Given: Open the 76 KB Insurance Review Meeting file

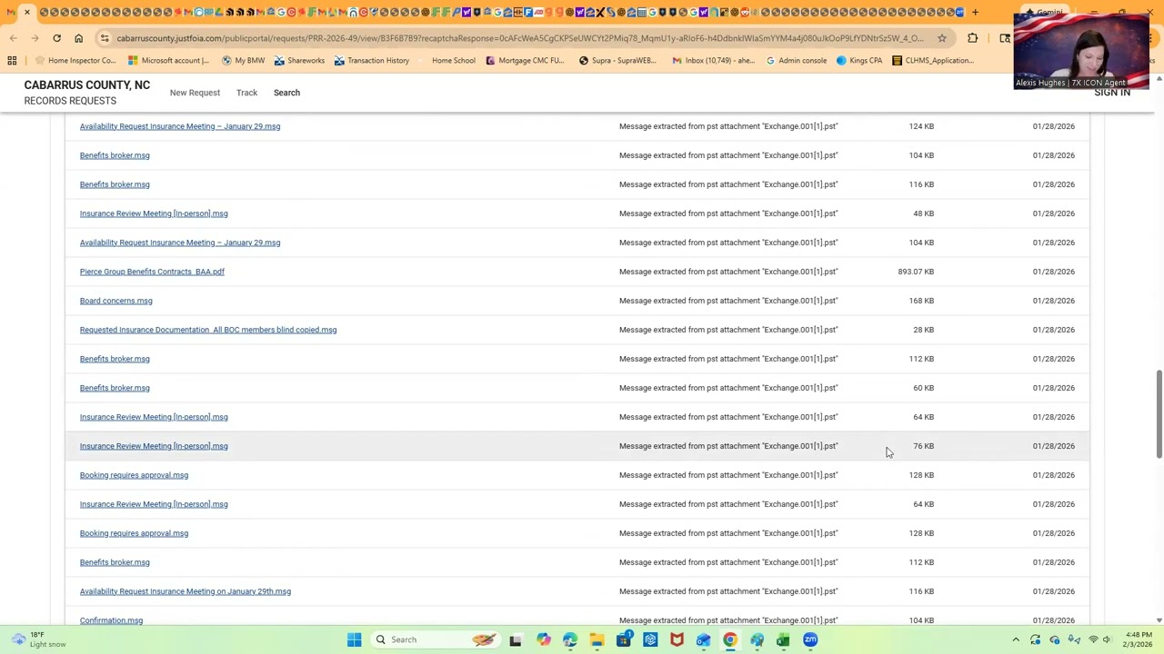Looking at the screenshot, I should point(154,446).
